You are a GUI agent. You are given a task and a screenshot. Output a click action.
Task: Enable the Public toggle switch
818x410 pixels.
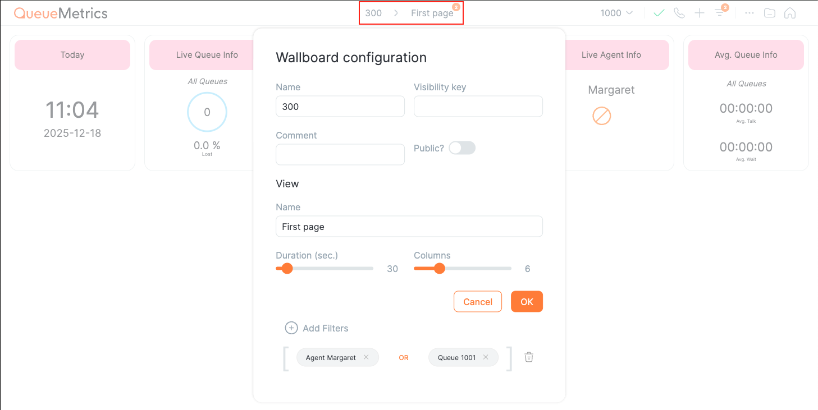click(x=462, y=148)
